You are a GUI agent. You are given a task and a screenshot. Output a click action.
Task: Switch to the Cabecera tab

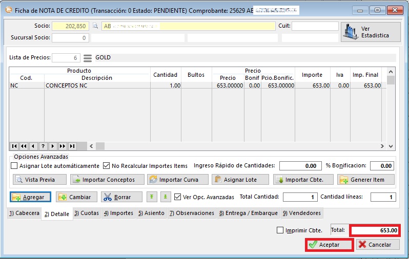pos(25,213)
